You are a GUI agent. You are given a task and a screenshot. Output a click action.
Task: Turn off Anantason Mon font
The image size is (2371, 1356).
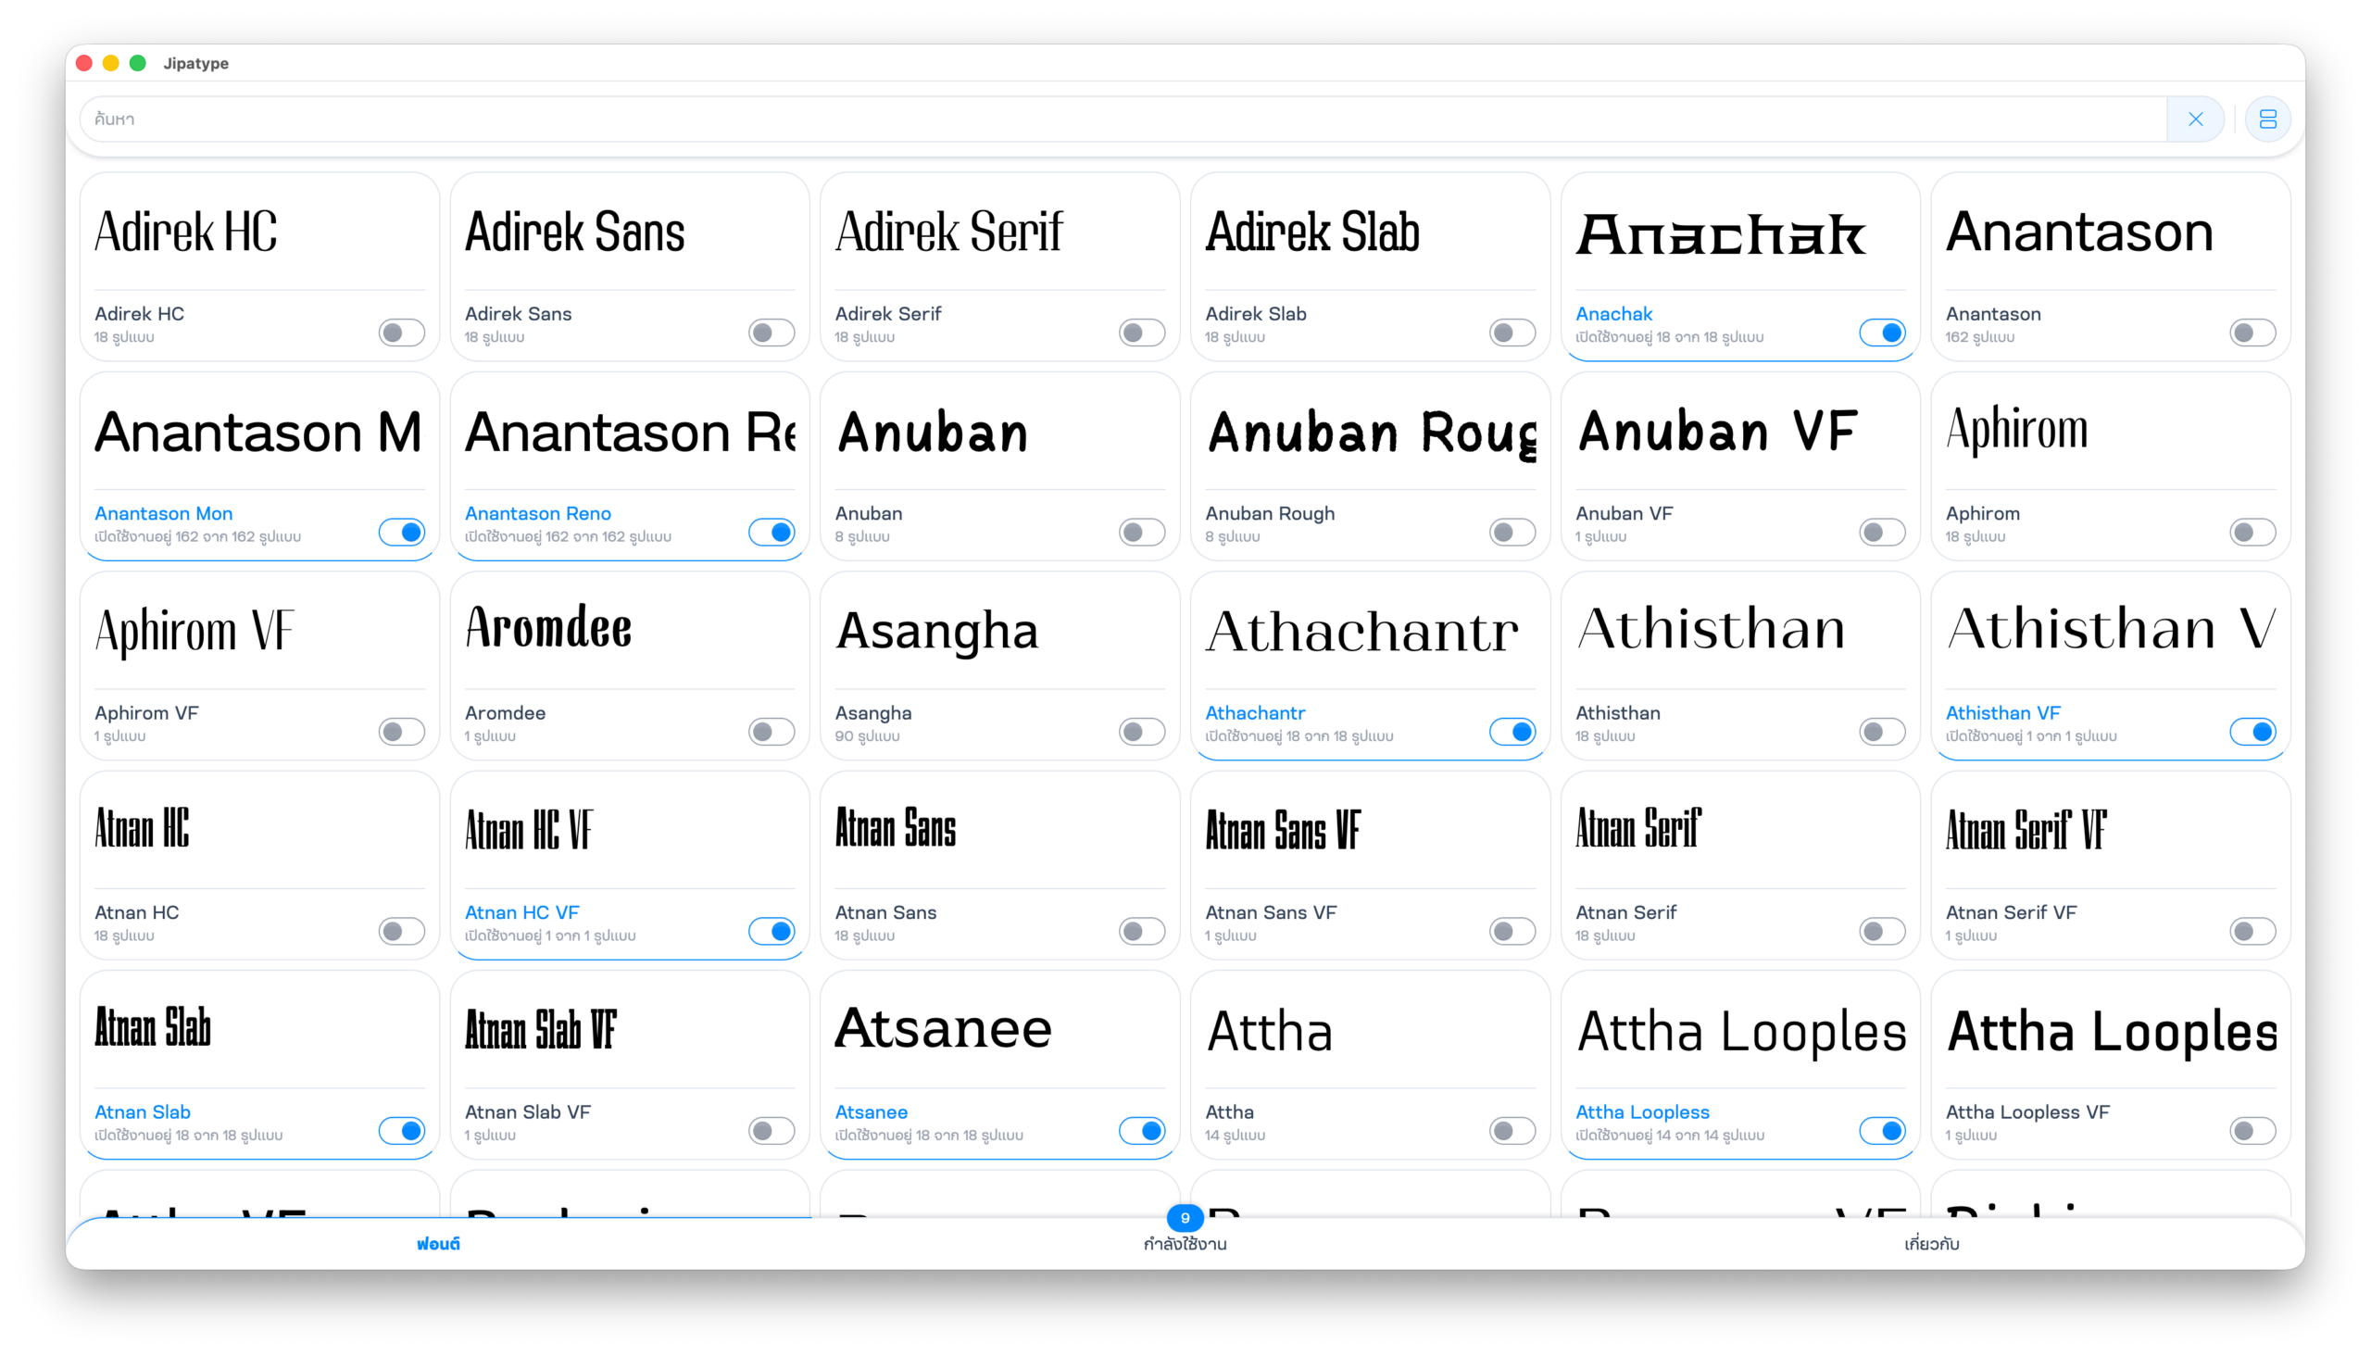[401, 532]
